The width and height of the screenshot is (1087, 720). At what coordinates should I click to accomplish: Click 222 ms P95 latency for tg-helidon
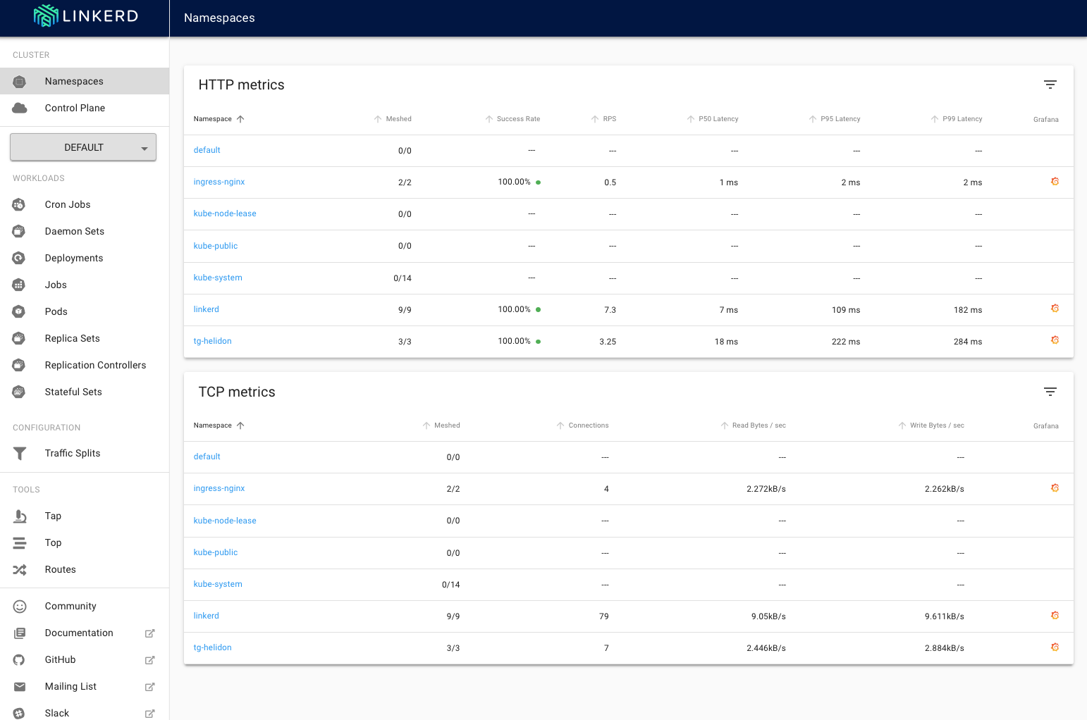(x=846, y=342)
